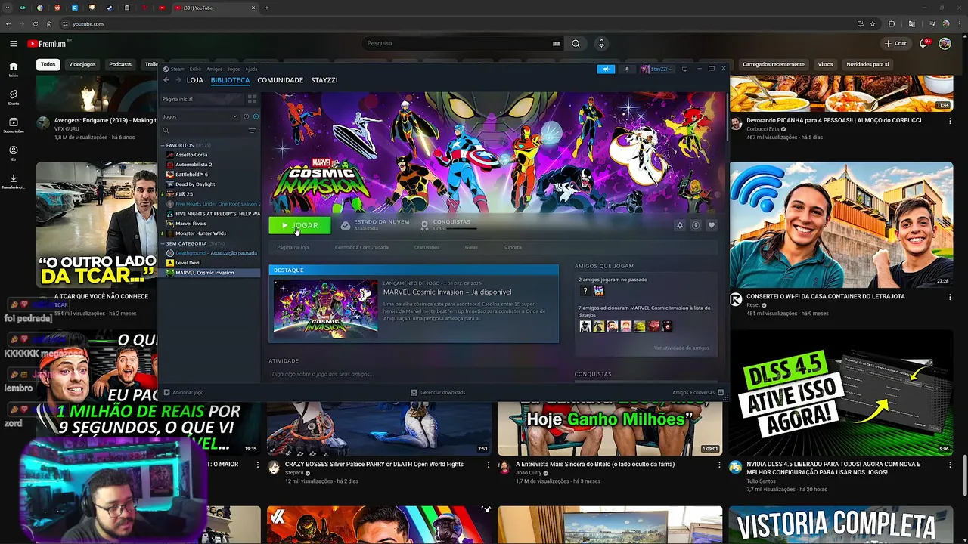
Task: Toggle library grid view icon
Action: 252,99
